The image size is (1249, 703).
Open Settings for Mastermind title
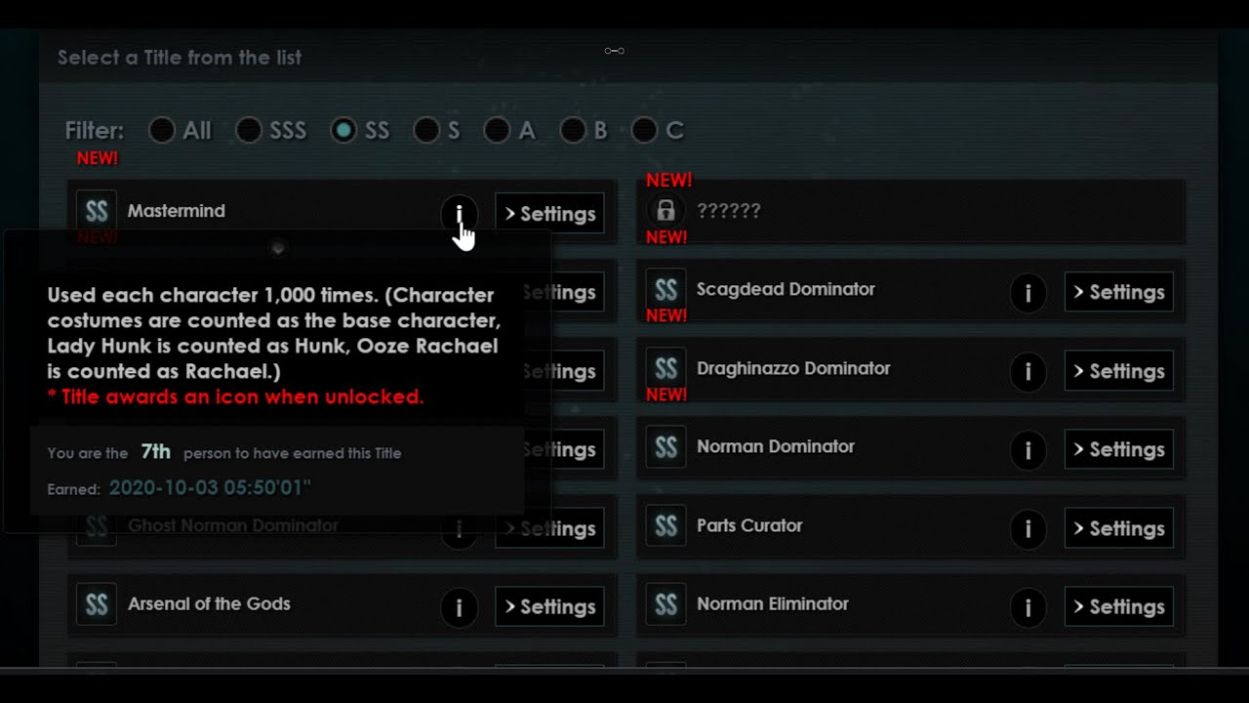pyautogui.click(x=549, y=214)
